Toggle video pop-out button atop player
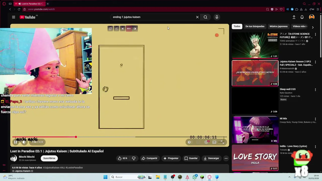Viewport: 322px width, 181px height. pyautogui.click(x=110, y=29)
